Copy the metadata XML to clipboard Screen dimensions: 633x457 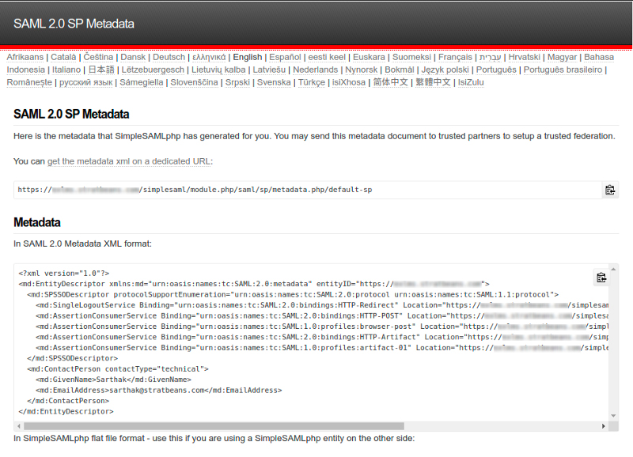[601, 276]
